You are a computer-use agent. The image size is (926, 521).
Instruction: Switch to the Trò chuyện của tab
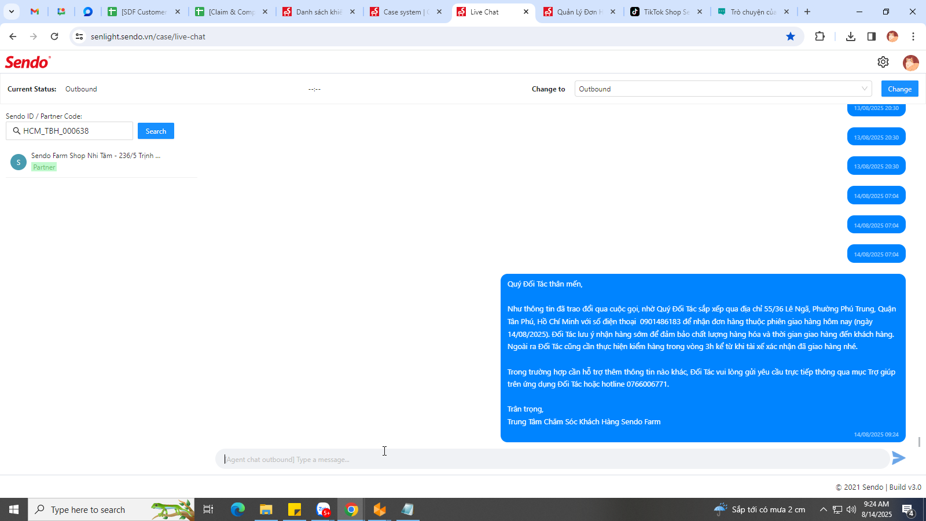(x=752, y=12)
